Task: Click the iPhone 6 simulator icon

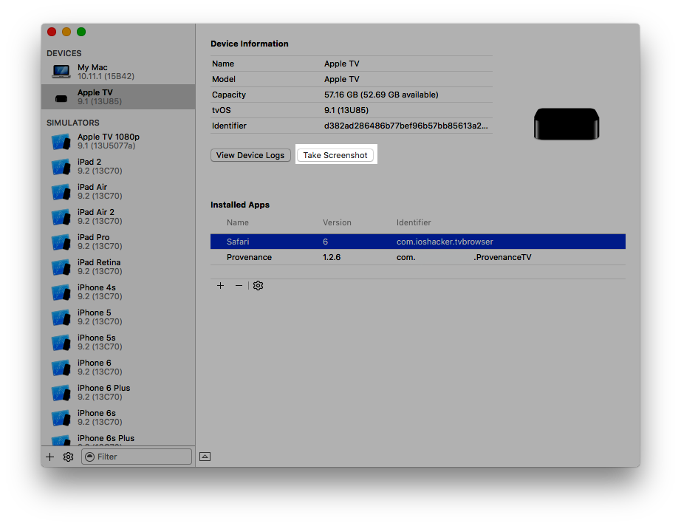Action: coord(61,369)
